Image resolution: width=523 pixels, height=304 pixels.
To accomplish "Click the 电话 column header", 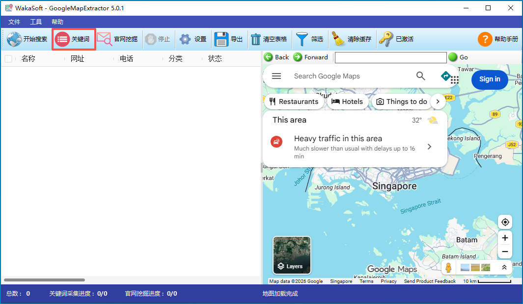I will pyautogui.click(x=126, y=59).
